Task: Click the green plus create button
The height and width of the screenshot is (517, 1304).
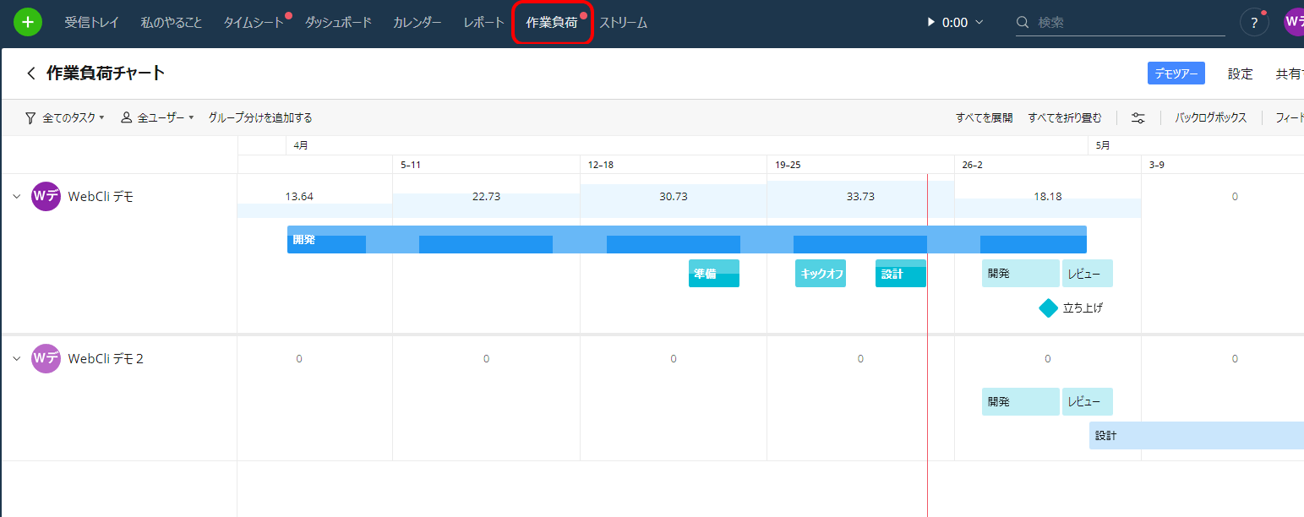Action: tap(27, 21)
